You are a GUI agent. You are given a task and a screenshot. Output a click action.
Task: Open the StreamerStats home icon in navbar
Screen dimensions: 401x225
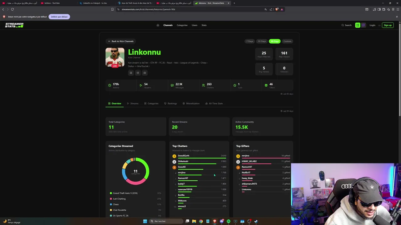tap(158, 25)
